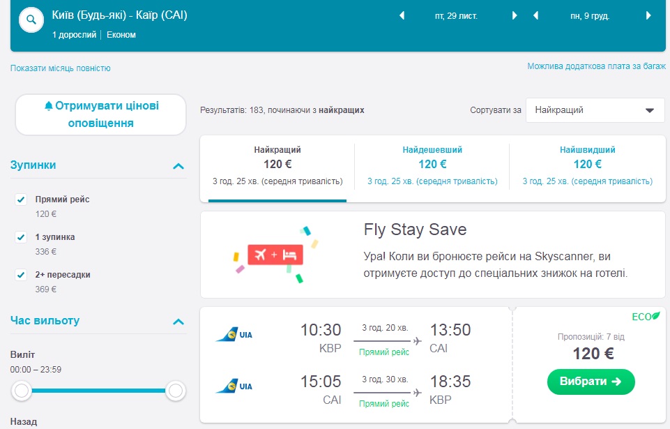Click the left departure time slider handle

click(x=22, y=391)
